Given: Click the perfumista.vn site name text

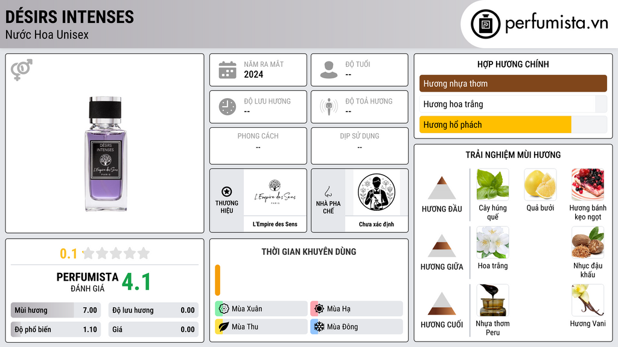Looking at the screenshot, I should (x=556, y=23).
